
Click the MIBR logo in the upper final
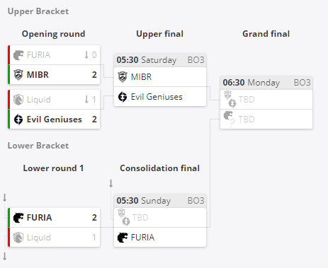[123, 77]
